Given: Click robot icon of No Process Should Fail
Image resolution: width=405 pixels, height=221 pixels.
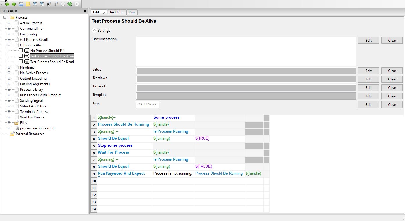Looking at the screenshot, I should pos(27,50).
